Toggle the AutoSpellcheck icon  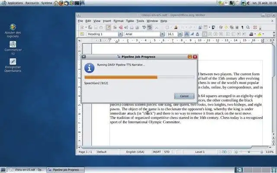pyautogui.click(x=150, y=27)
